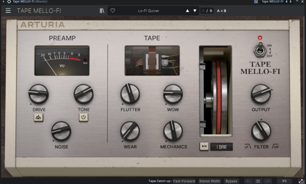
Task: Click the undo arrow icon
Action: coord(248,181)
